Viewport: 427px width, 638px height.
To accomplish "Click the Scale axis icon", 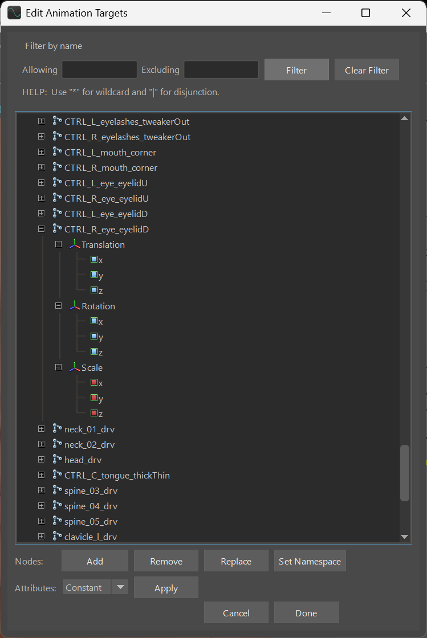I will [x=75, y=367].
